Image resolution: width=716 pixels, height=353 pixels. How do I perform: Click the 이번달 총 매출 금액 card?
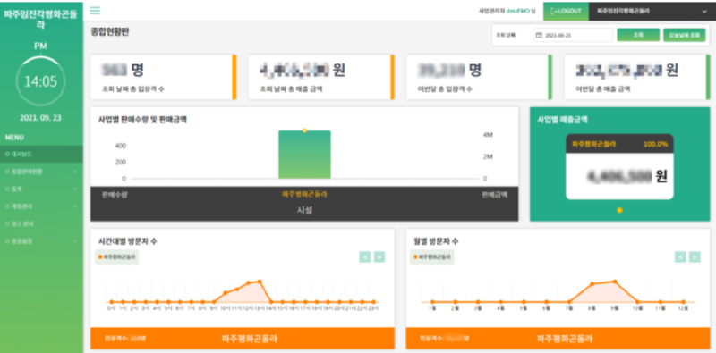pyautogui.click(x=637, y=77)
